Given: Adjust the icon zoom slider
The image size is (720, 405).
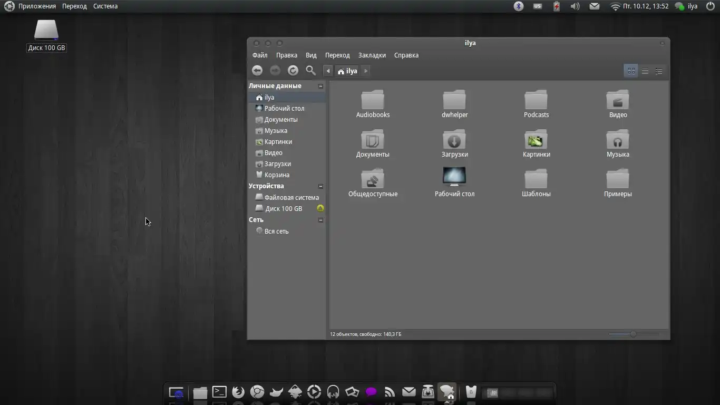Looking at the screenshot, I should 633,334.
